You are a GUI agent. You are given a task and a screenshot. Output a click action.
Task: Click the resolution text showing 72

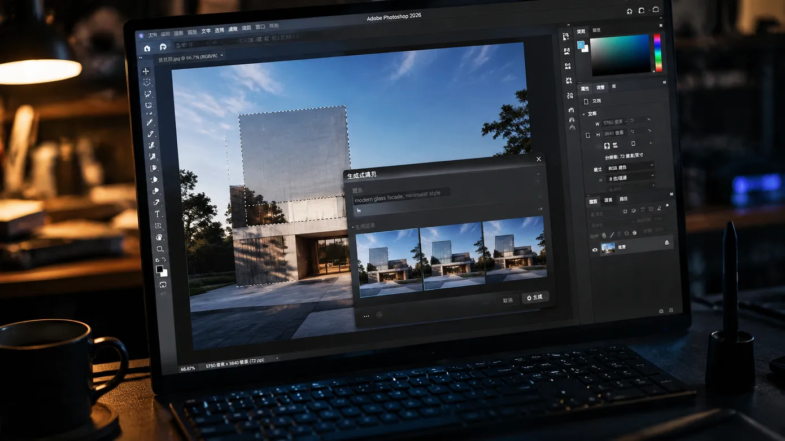pyautogui.click(x=624, y=156)
